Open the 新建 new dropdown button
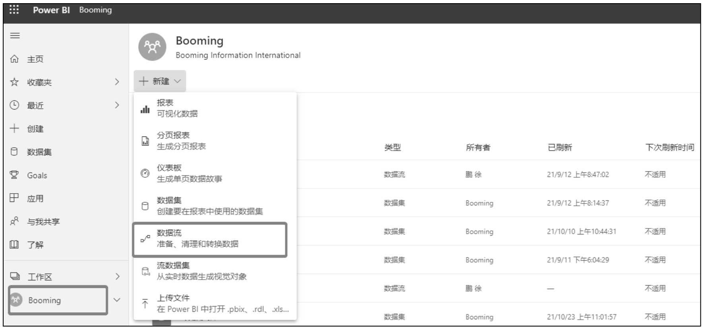 tap(160, 81)
